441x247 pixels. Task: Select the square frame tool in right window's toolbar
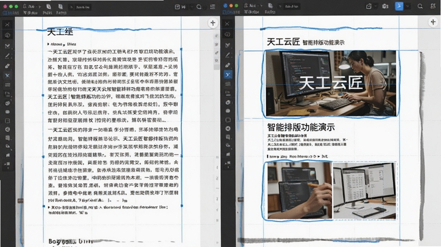[228, 120]
